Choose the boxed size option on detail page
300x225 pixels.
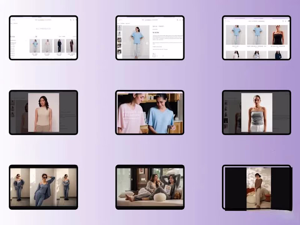154,56
